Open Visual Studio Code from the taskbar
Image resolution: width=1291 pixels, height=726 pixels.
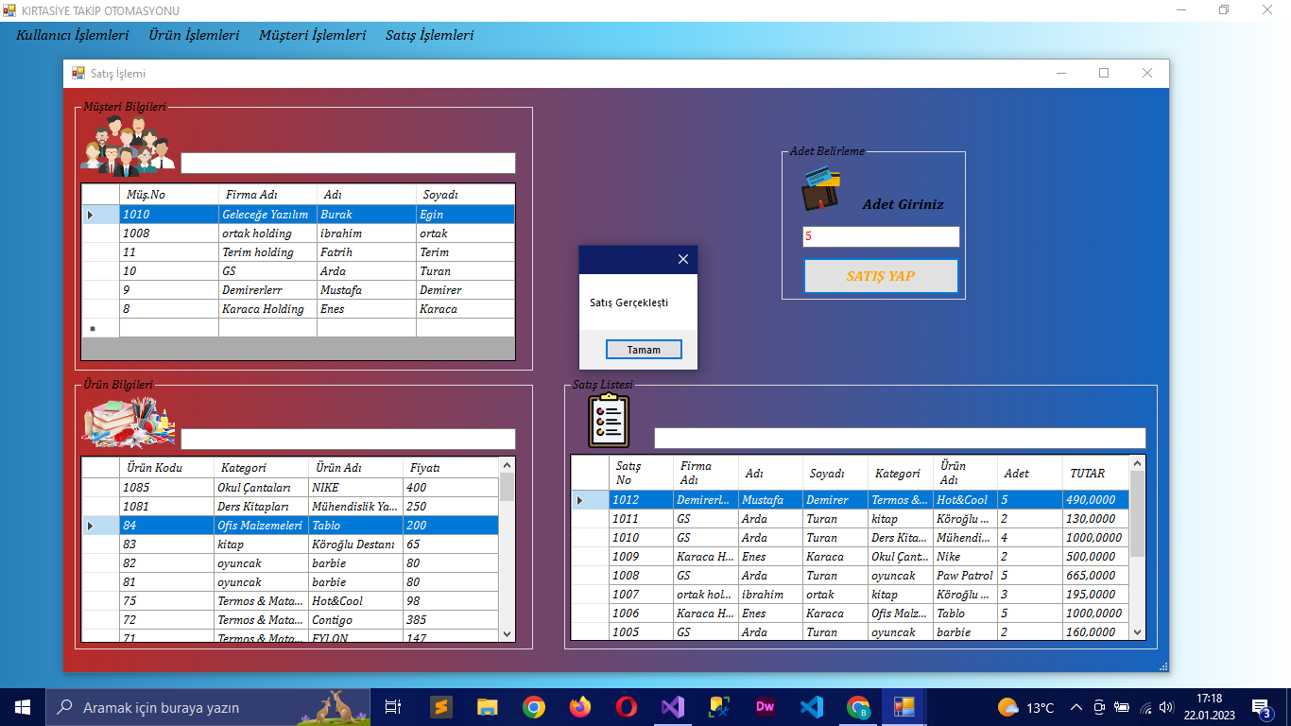pos(811,706)
